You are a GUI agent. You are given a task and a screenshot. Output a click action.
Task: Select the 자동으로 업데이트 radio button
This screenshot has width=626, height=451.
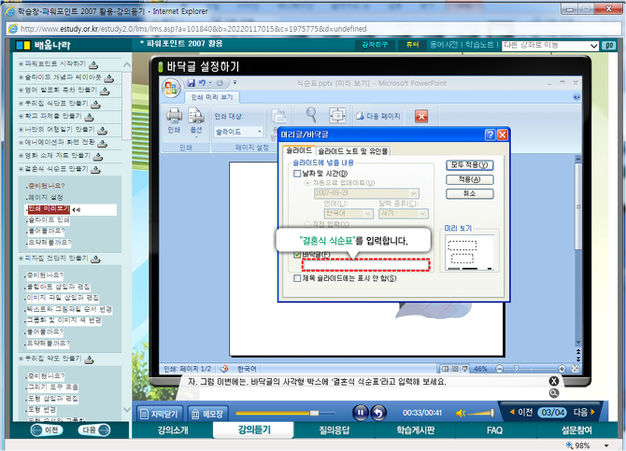[307, 183]
